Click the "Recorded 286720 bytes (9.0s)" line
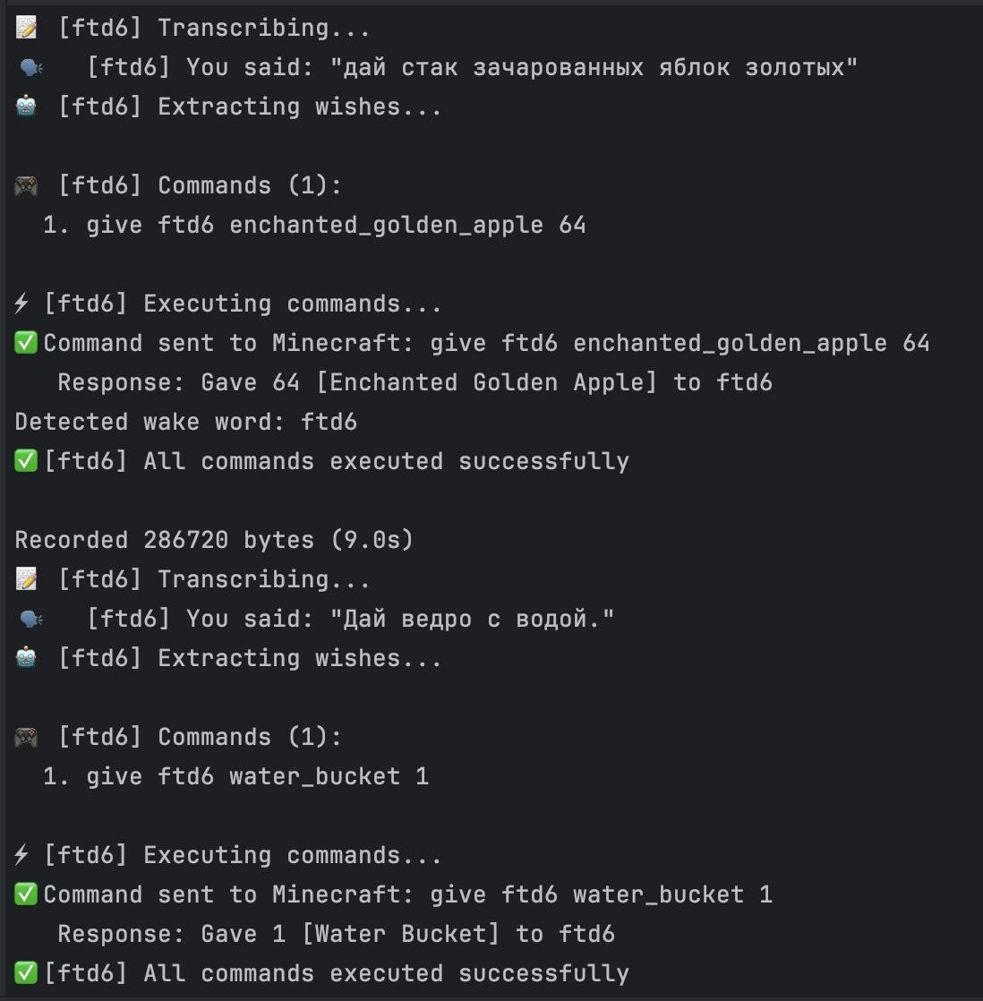This screenshot has width=983, height=1001. (x=214, y=540)
